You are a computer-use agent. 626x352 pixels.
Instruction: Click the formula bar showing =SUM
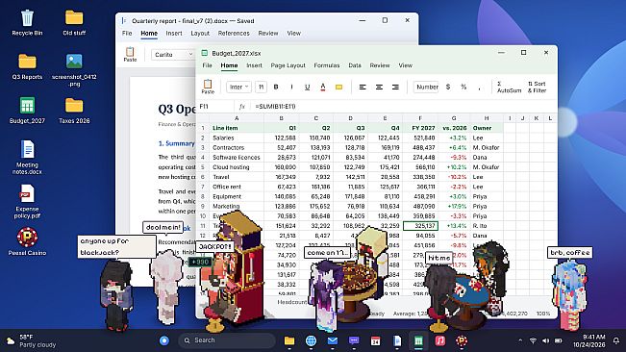[403, 107]
